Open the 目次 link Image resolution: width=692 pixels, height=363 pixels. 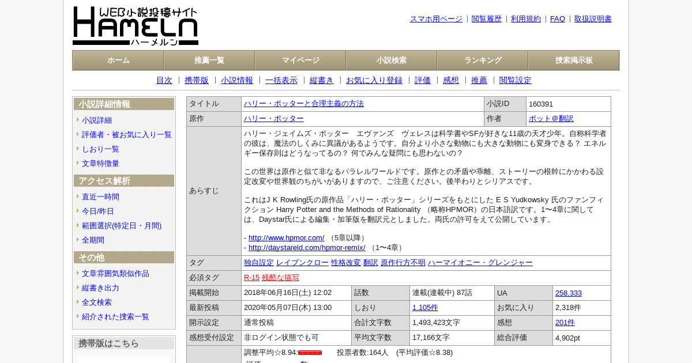point(164,81)
